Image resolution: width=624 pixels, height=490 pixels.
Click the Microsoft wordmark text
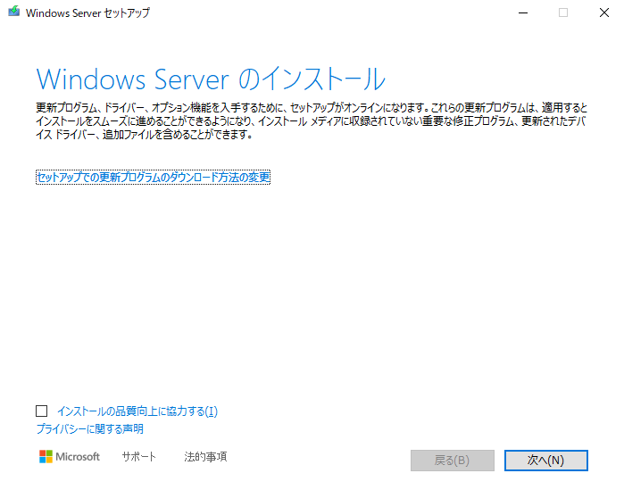click(78, 457)
